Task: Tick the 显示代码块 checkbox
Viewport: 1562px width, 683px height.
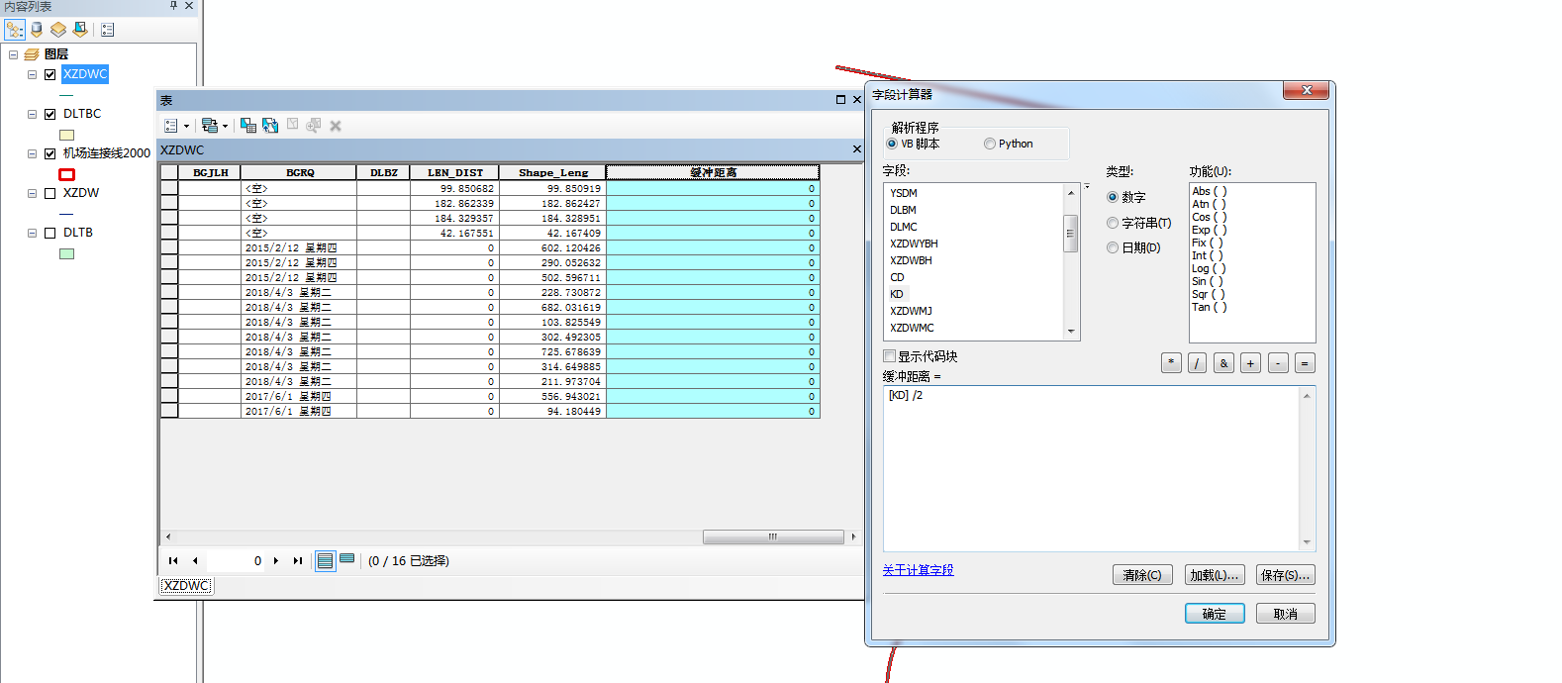Action: tap(889, 356)
